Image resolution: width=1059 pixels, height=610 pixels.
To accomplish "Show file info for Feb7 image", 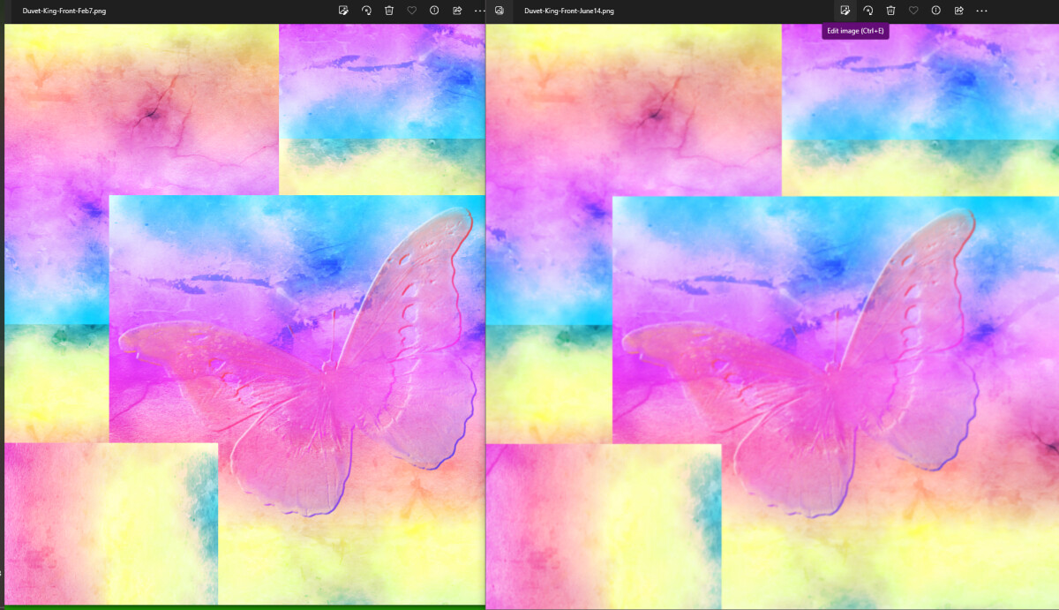I will [434, 11].
